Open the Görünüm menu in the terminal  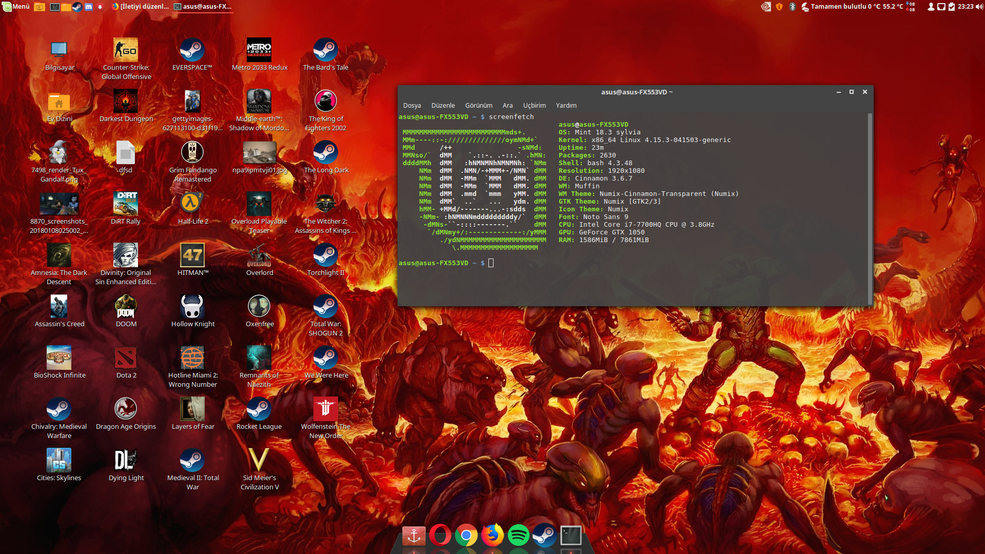[479, 105]
